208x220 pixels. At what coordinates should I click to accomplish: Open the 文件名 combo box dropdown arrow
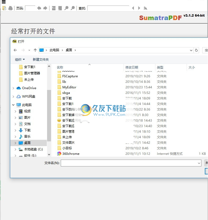click(x=199, y=163)
